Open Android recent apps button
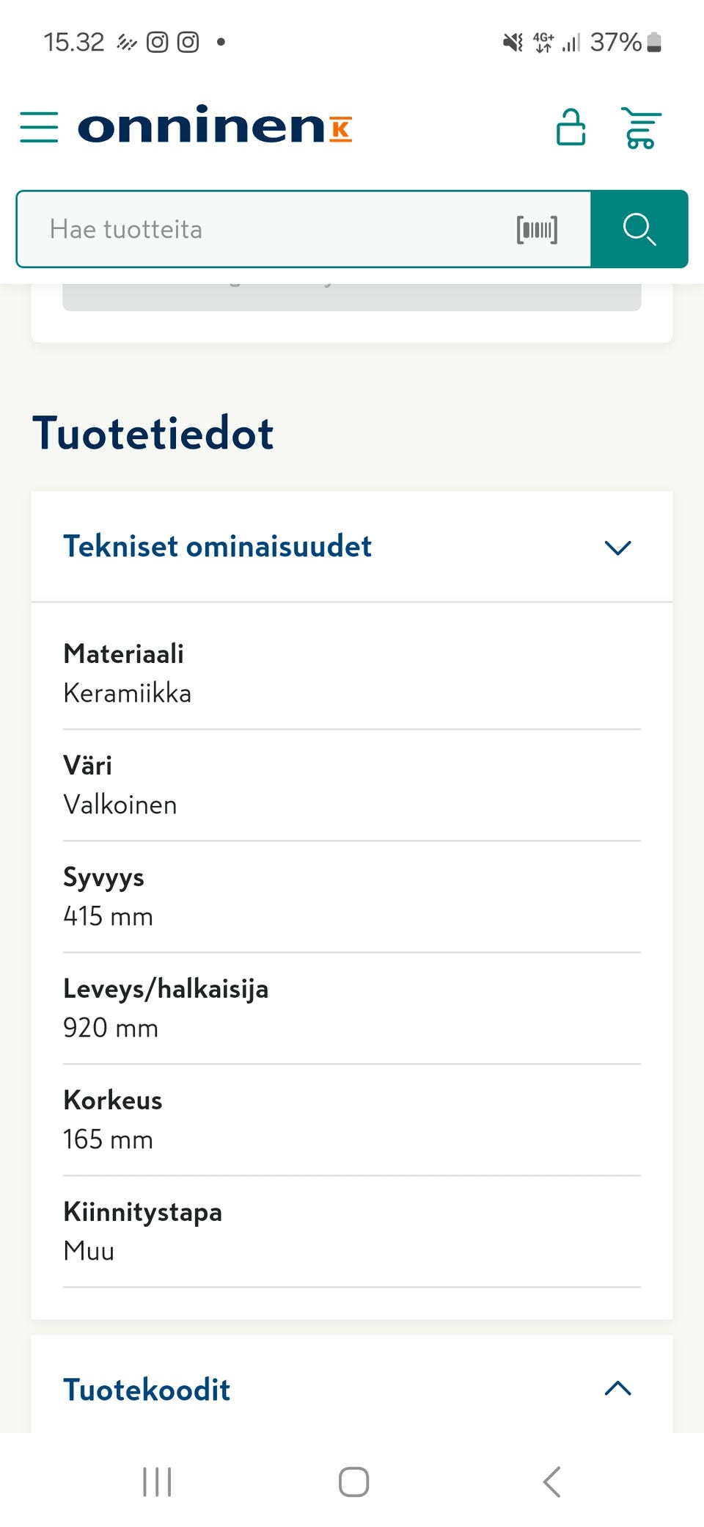This screenshot has height=1527, width=704. point(156,1481)
